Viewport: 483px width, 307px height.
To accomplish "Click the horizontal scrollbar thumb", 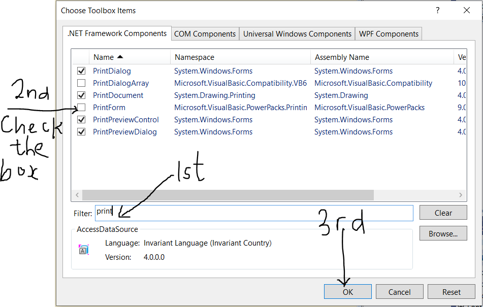I will tap(228, 195).
